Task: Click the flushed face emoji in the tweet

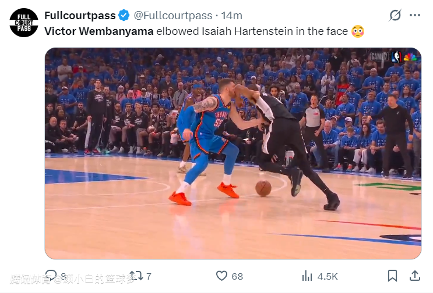Action: [x=358, y=31]
